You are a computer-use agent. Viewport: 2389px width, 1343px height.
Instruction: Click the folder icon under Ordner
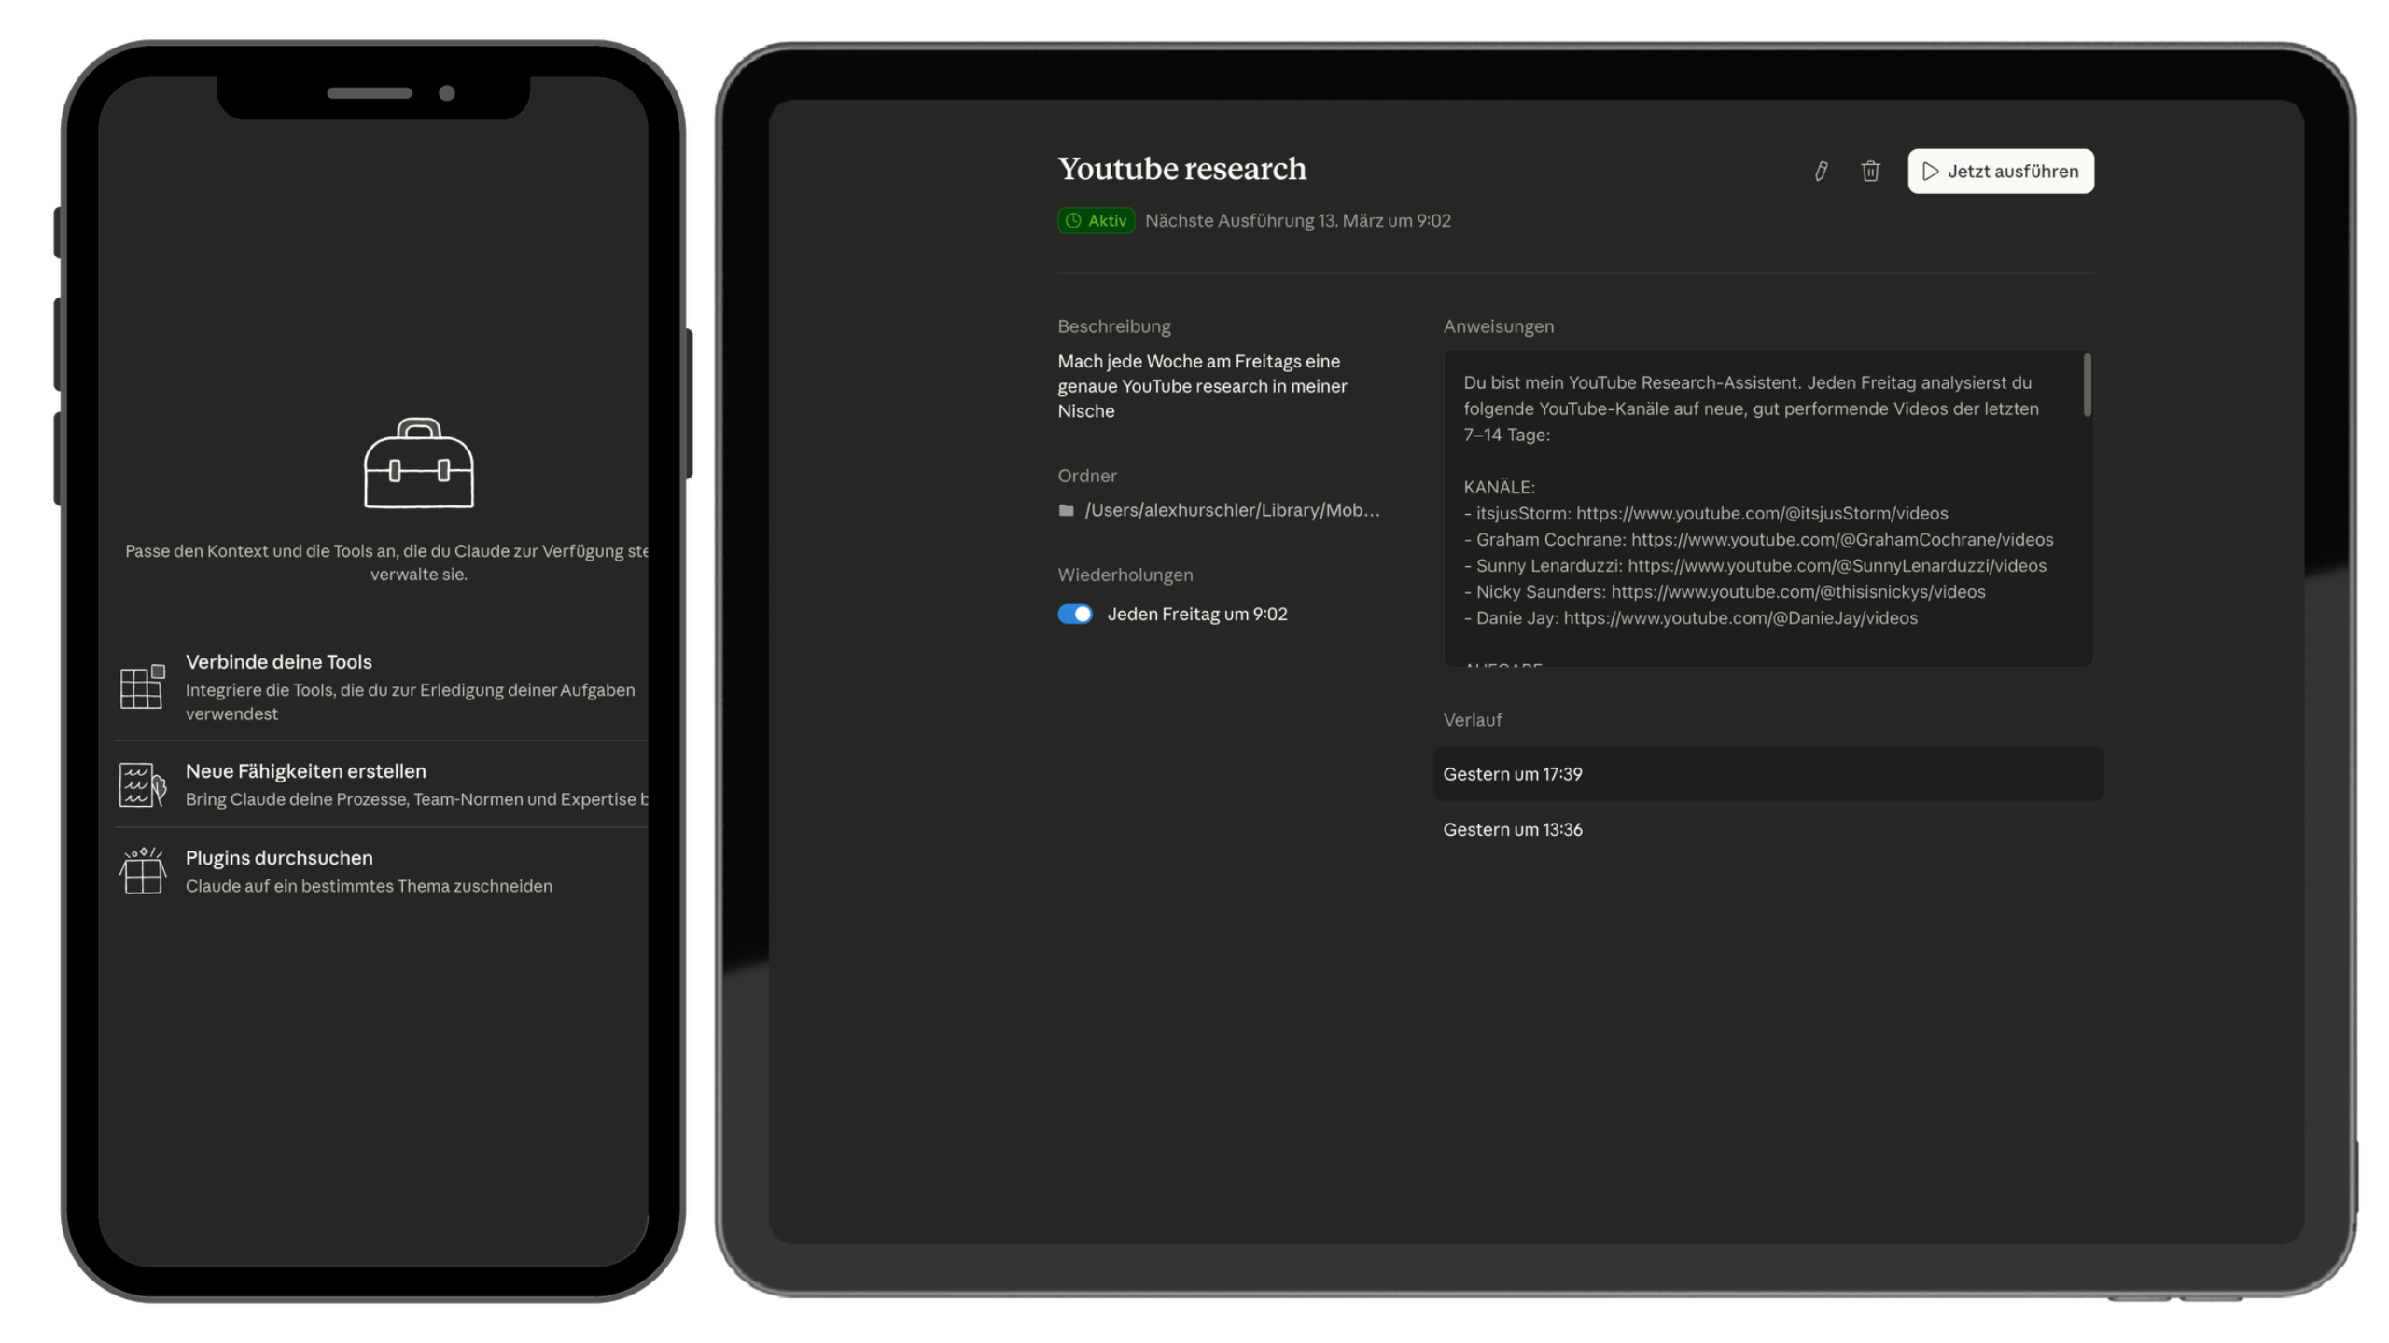1066,510
